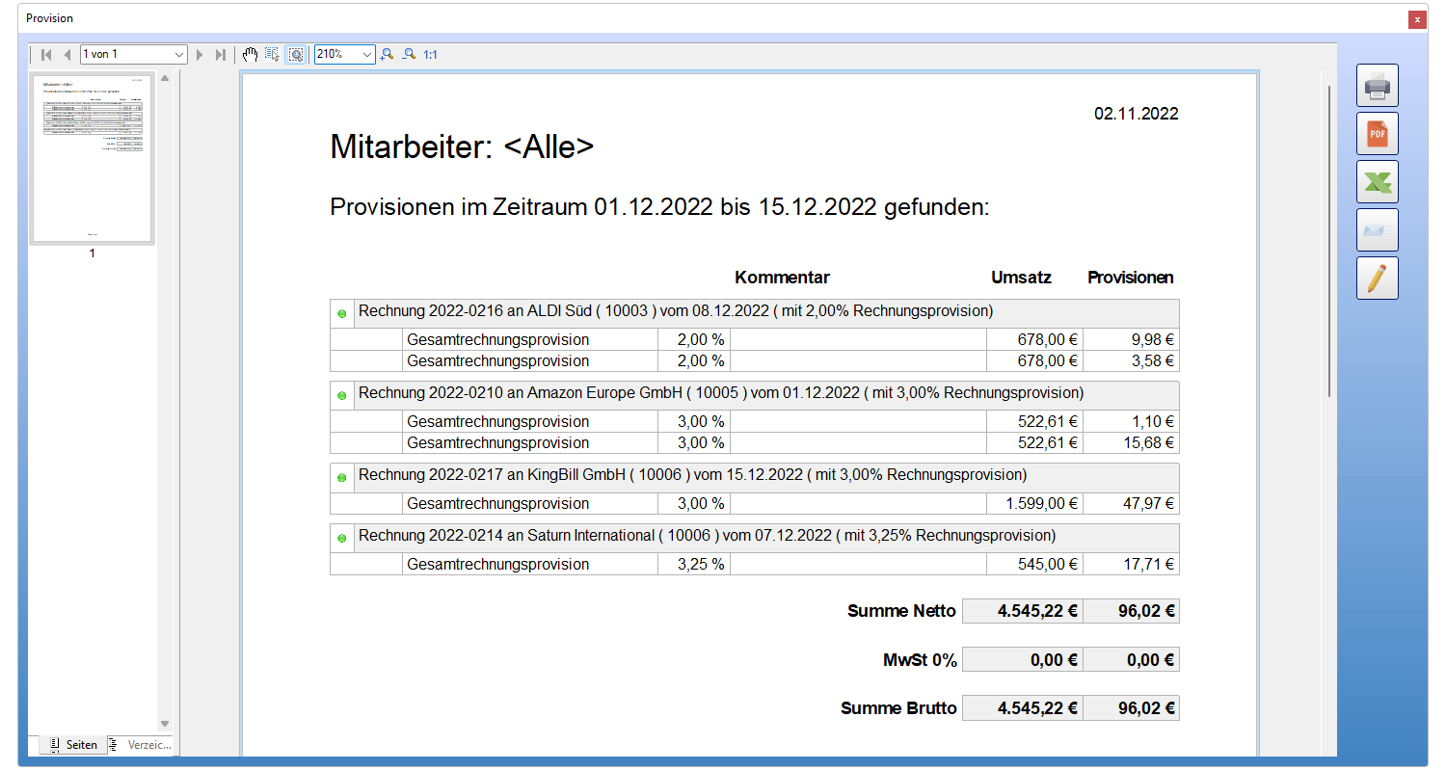Activate the selection cursor tool

[x=272, y=55]
